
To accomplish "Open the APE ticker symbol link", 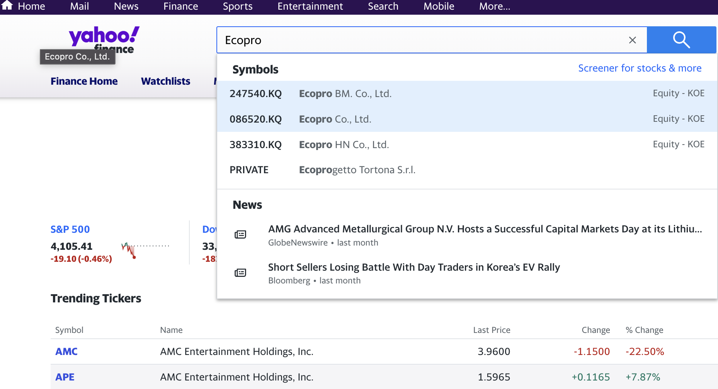I will click(x=65, y=377).
